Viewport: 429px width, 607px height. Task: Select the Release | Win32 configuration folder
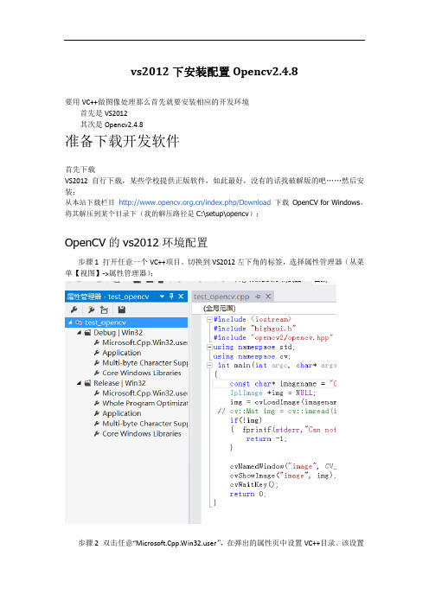119,383
